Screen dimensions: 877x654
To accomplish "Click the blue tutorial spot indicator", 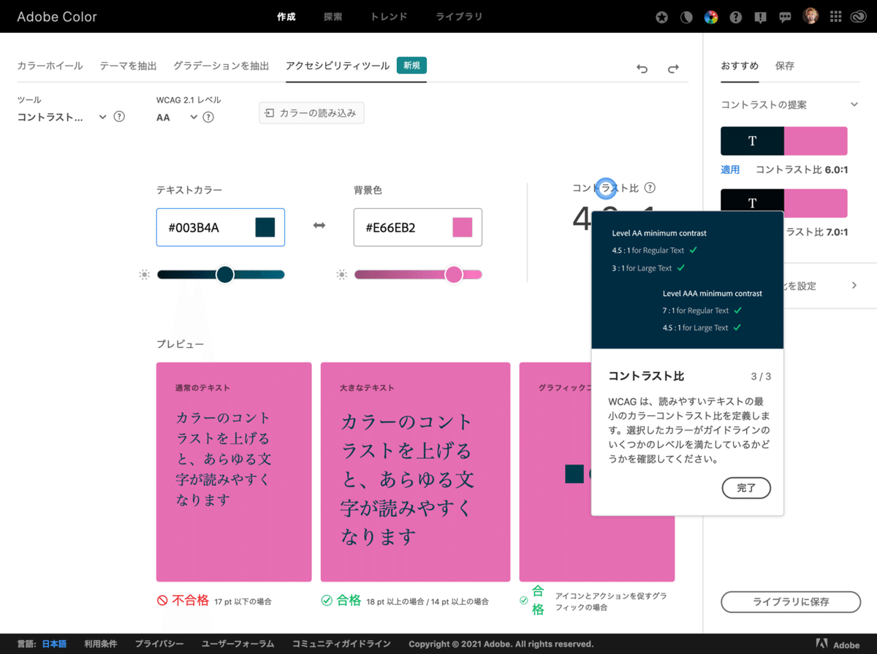I will pos(606,188).
